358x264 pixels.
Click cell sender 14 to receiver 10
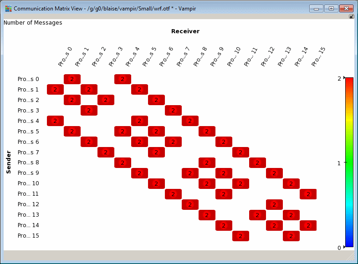224,225
